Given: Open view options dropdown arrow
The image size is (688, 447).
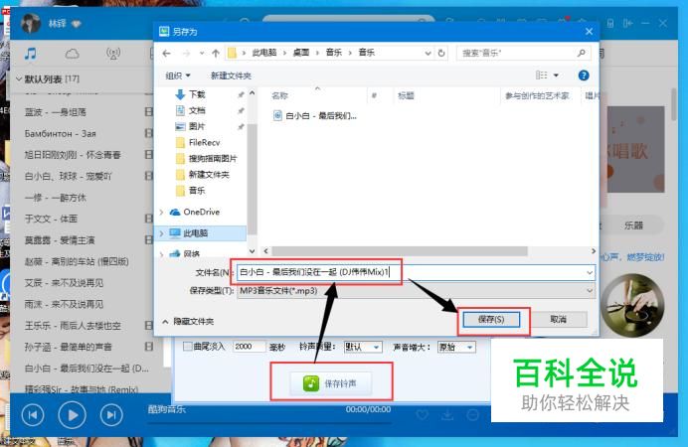Looking at the screenshot, I should pos(556,75).
